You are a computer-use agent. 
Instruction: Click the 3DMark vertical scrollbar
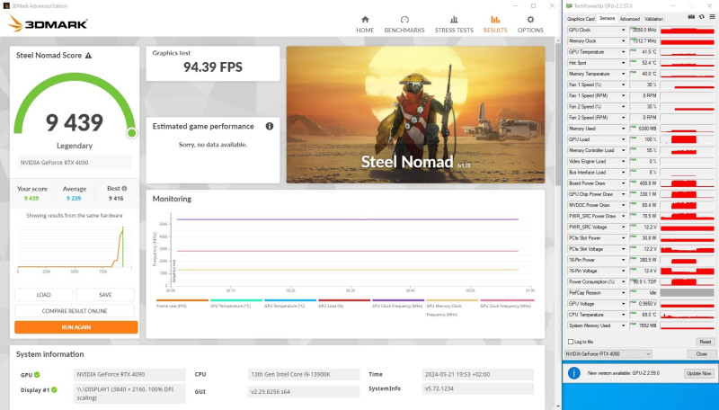tap(558, 113)
